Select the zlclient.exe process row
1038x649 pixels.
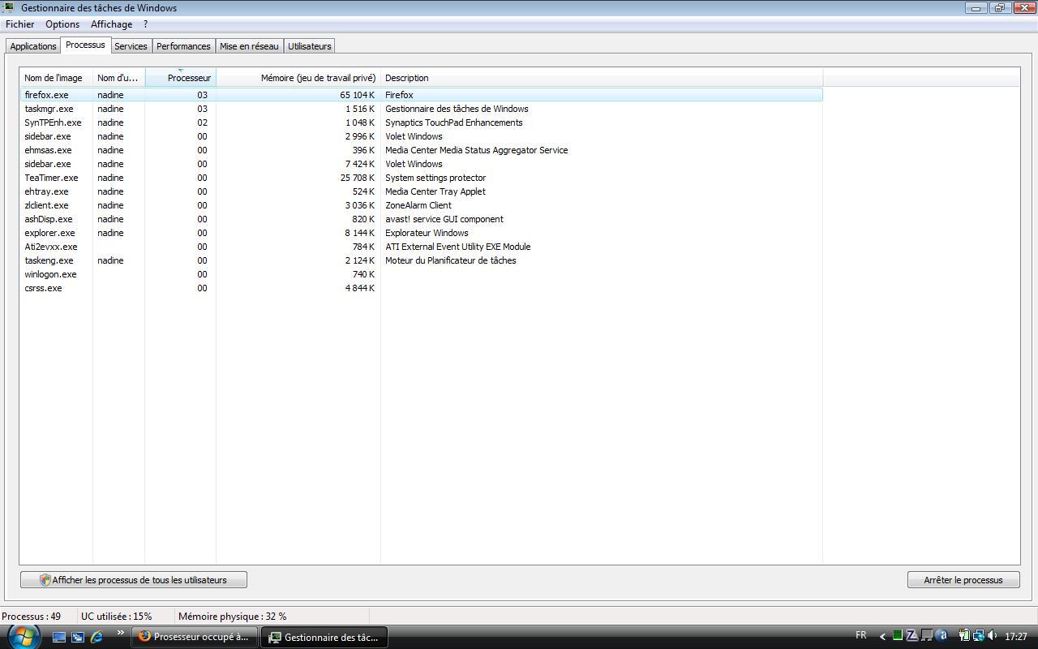pyautogui.click(x=422, y=205)
